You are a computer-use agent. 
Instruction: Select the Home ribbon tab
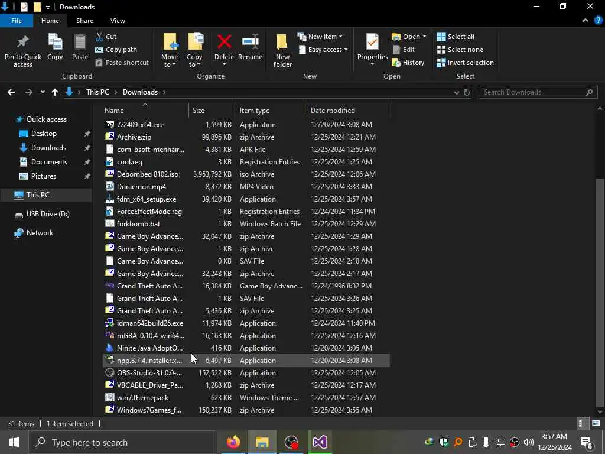(50, 21)
